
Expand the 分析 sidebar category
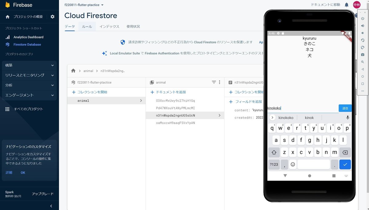click(29, 85)
